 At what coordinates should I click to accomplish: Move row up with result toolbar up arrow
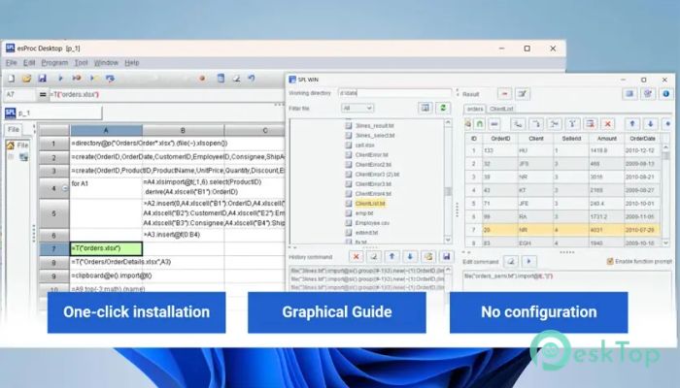click(x=632, y=124)
